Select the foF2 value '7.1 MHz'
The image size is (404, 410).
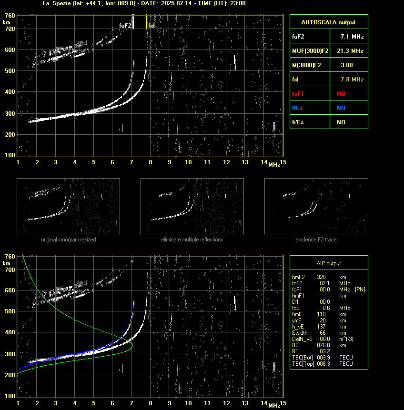click(352, 37)
